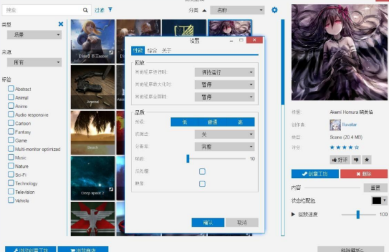
Task: Click the favorite star button
Action: click(x=367, y=160)
